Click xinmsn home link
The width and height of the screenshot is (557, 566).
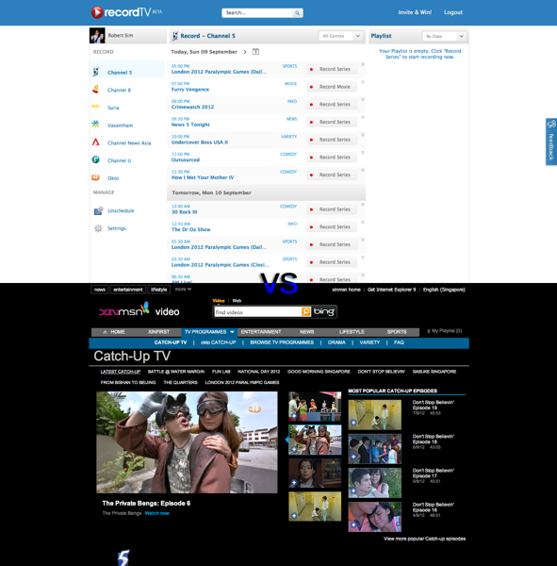tap(346, 290)
